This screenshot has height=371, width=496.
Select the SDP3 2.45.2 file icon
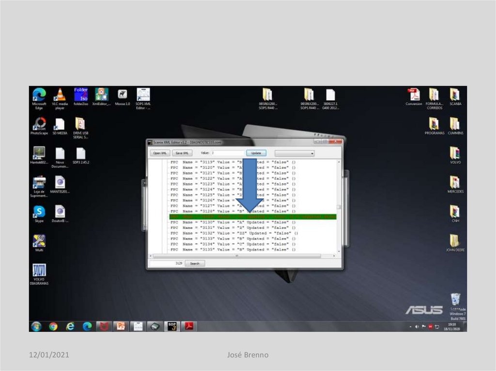tap(81, 153)
